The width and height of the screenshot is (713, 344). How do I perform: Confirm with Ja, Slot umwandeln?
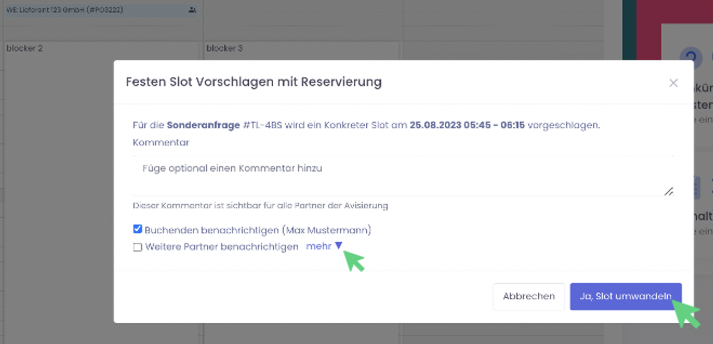tap(625, 297)
